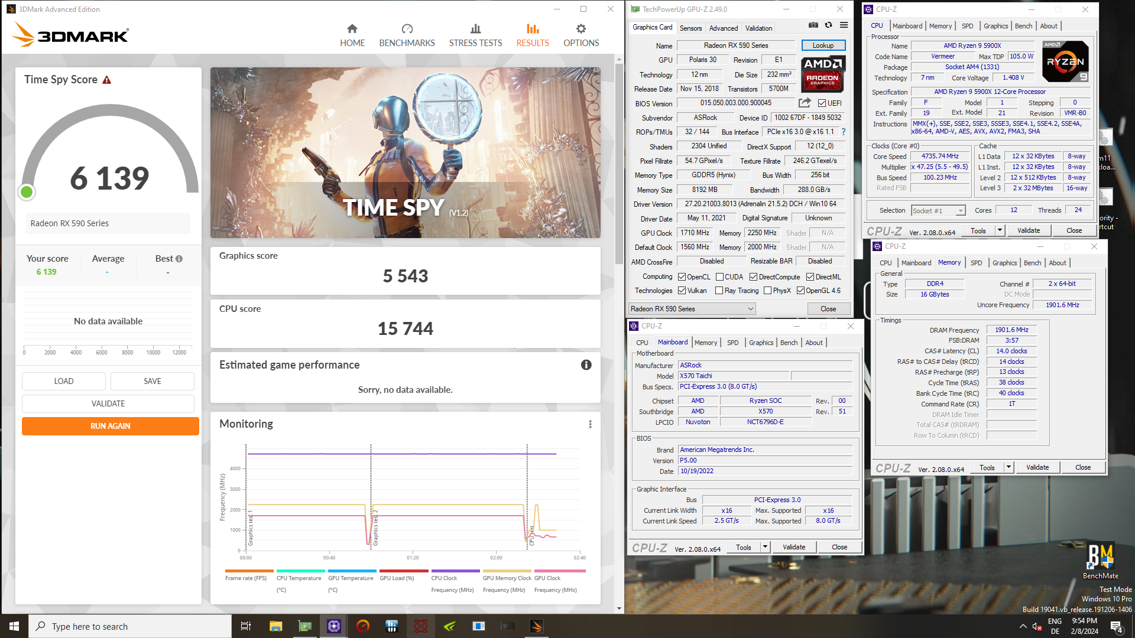1135x638 pixels.
Task: Toggle the Vulkan checkbox
Action: point(682,291)
